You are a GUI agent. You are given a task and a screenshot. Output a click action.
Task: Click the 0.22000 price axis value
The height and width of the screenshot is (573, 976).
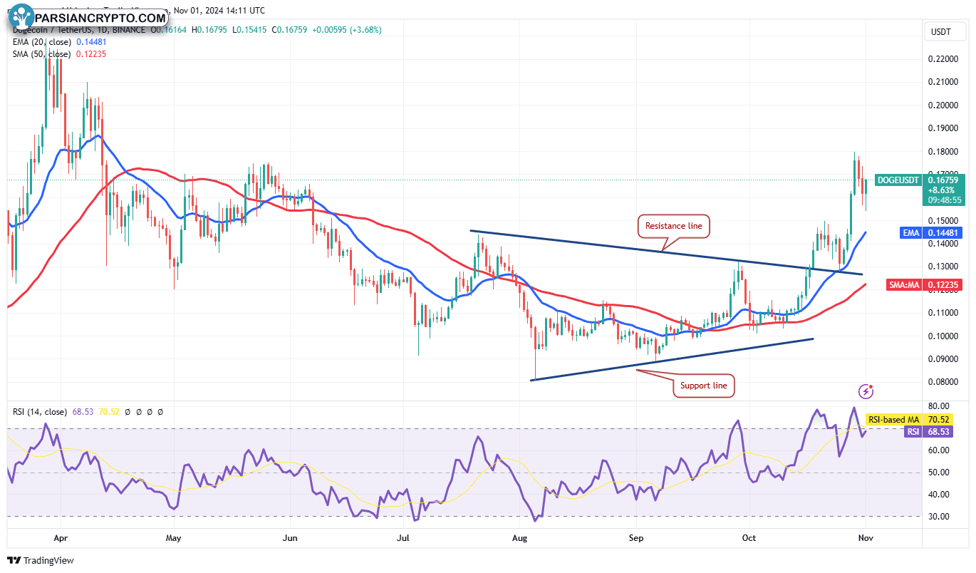[x=943, y=59]
